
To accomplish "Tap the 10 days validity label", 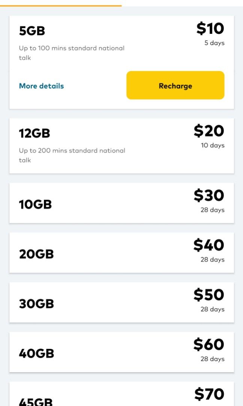I will coord(213,145).
